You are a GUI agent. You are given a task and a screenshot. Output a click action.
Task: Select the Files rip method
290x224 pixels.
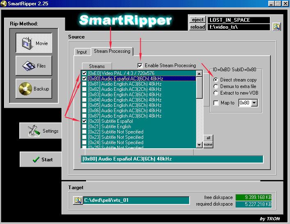[x=34, y=66]
